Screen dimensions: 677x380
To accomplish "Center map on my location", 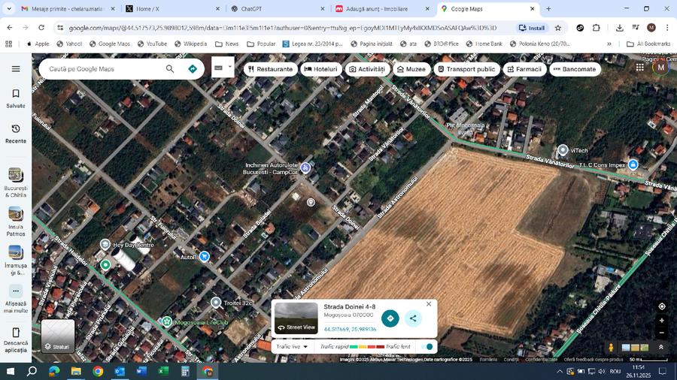I will [661, 306].
